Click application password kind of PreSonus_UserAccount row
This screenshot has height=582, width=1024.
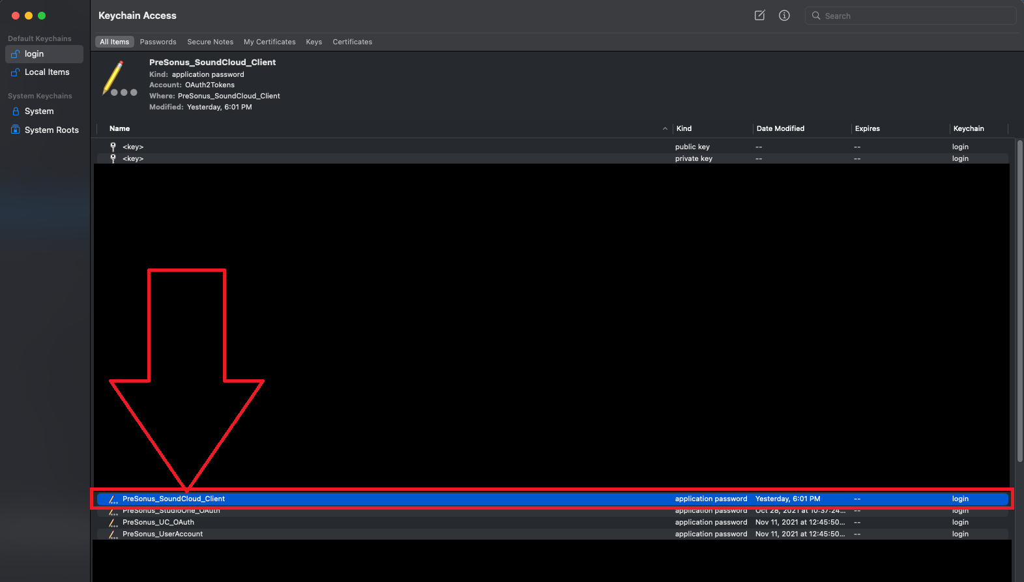pos(711,534)
